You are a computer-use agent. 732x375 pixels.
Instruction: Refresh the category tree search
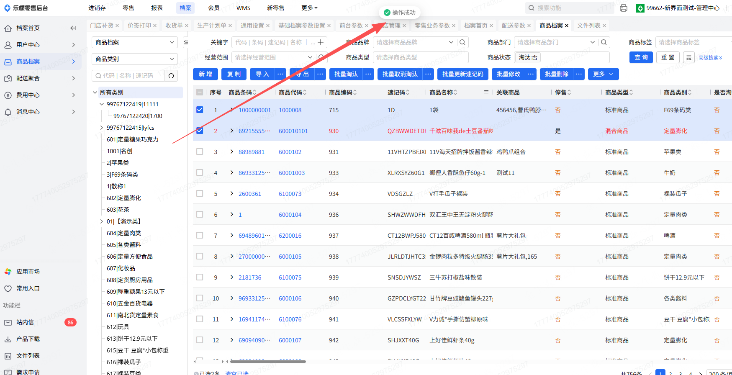[x=171, y=76]
